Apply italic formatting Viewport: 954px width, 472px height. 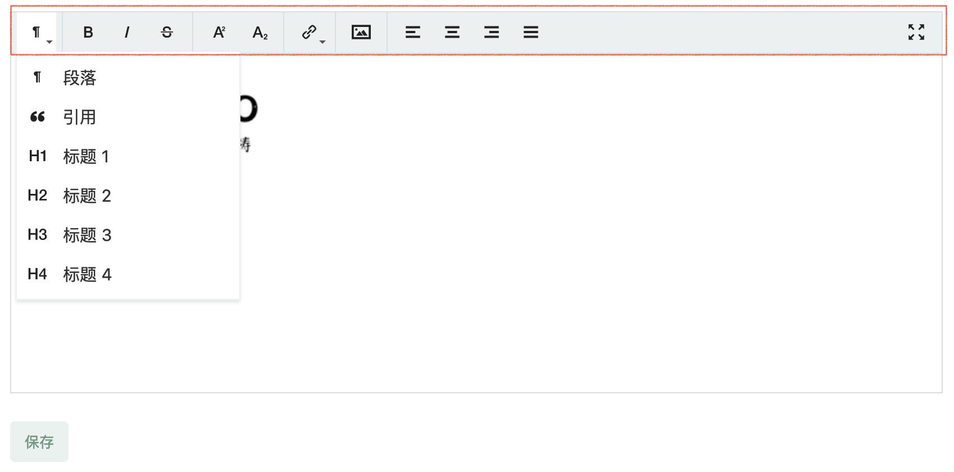point(127,33)
